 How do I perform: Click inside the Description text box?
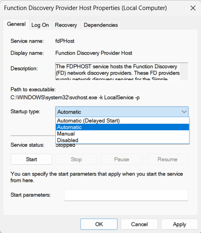click(x=118, y=72)
